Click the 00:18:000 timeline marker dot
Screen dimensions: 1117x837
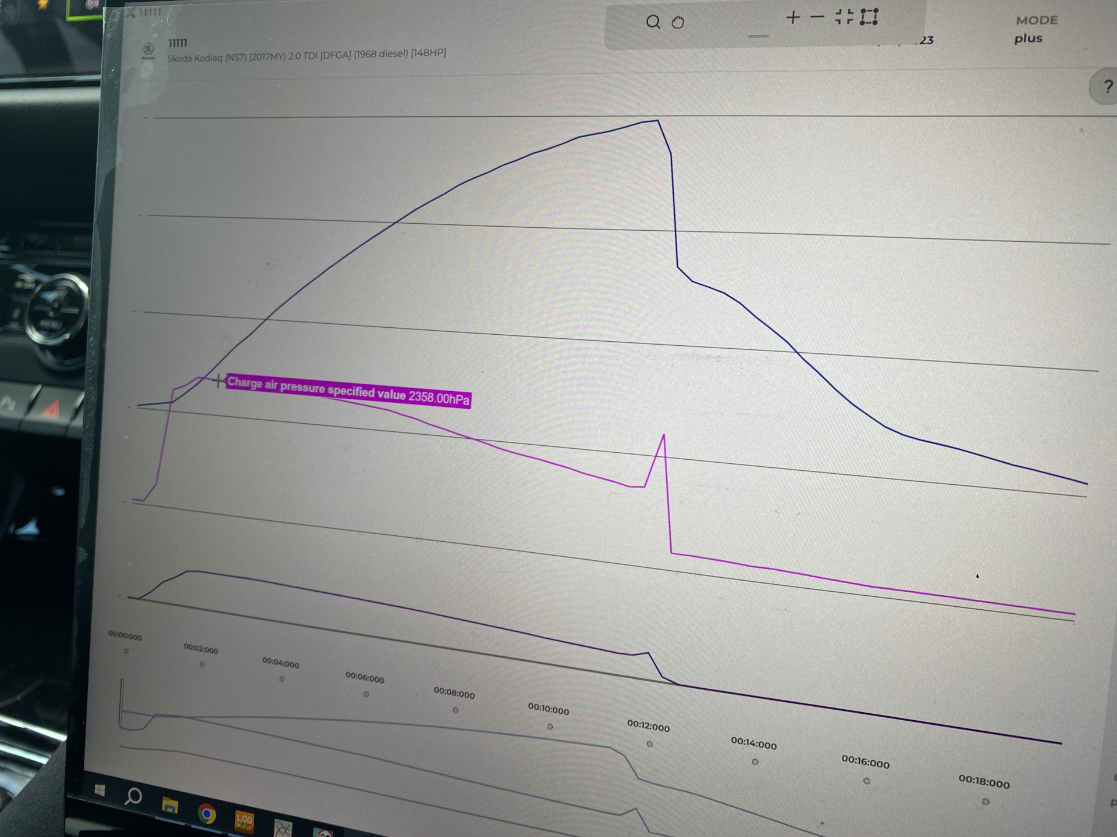tap(986, 802)
